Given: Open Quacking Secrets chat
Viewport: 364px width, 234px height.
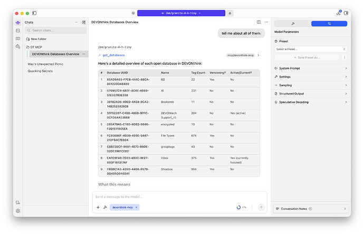Looking at the screenshot, I should [40, 71].
